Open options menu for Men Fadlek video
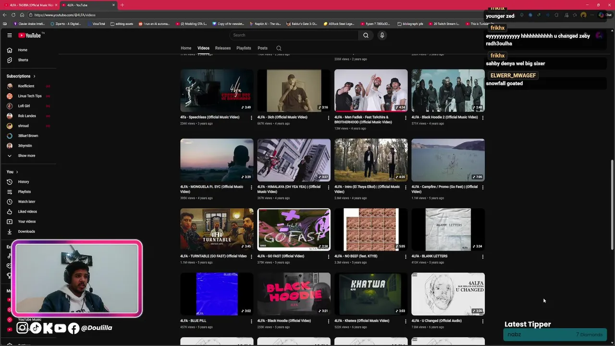 [406, 118]
